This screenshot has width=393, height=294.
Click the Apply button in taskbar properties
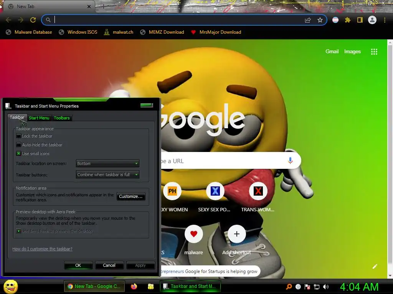pos(140,266)
